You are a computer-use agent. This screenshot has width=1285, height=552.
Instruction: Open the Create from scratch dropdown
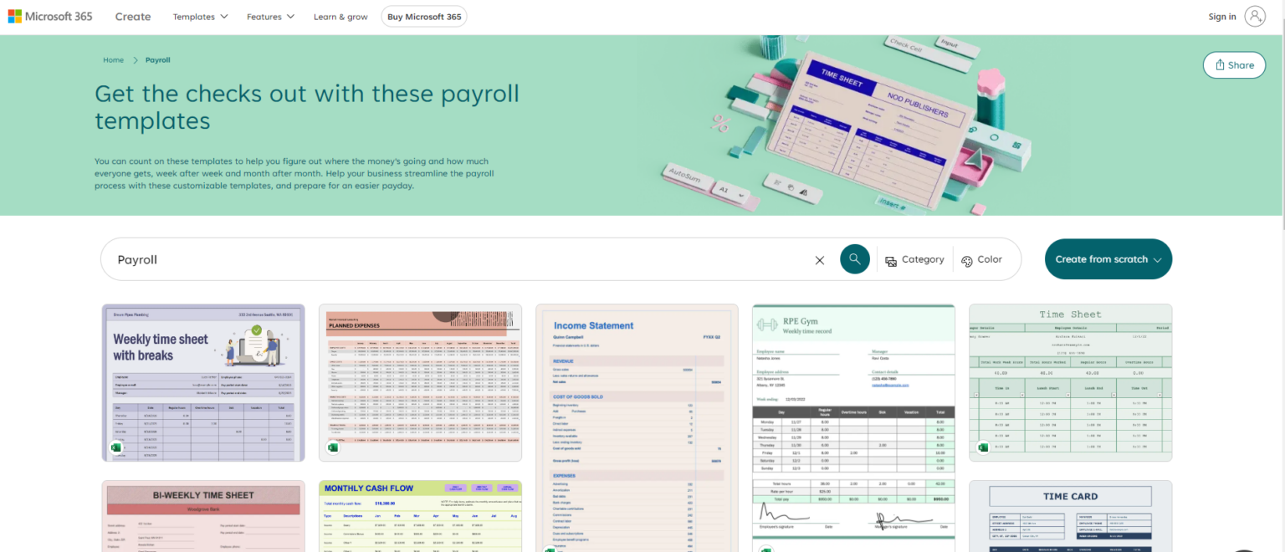[1108, 259]
